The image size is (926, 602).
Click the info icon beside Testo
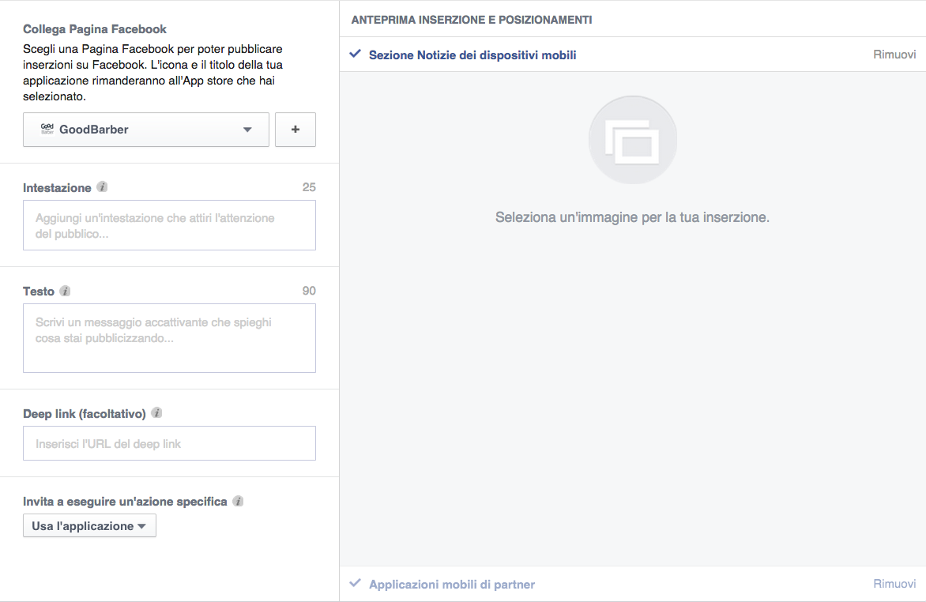coord(65,292)
